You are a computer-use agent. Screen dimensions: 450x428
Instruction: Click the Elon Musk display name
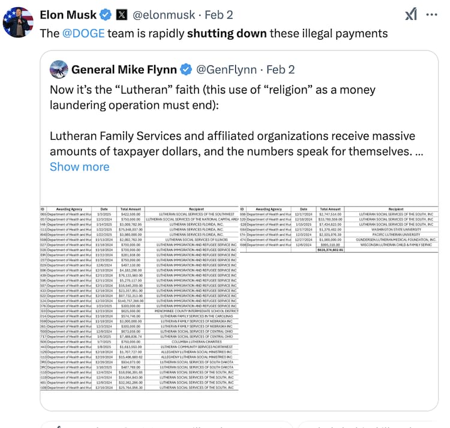coord(68,15)
